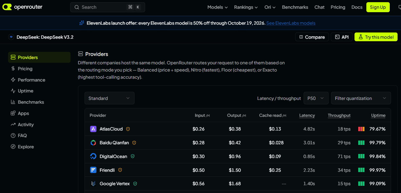Click the Google Vertex uptime bars indicator
This screenshot has height=193, width=401.
(x=361, y=184)
